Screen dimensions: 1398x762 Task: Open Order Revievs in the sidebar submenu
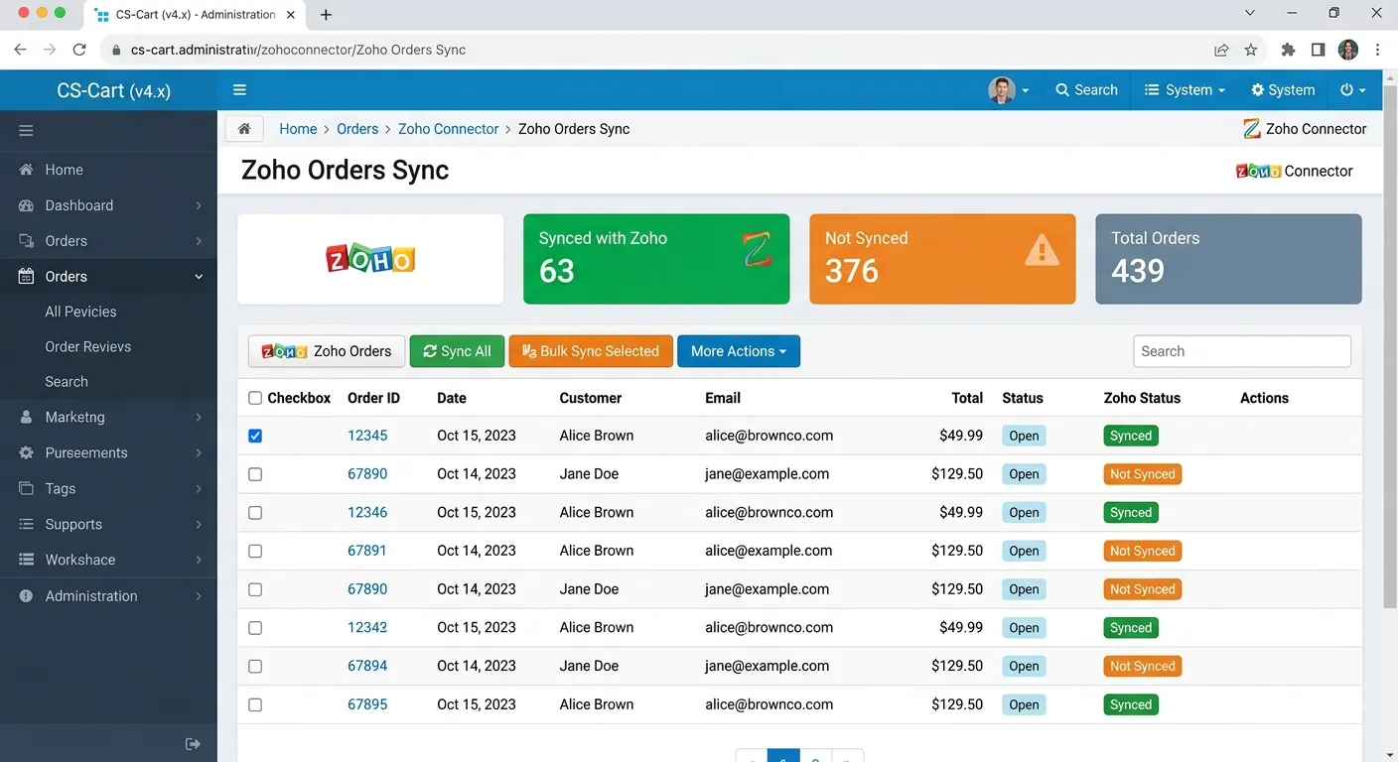pyautogui.click(x=88, y=346)
